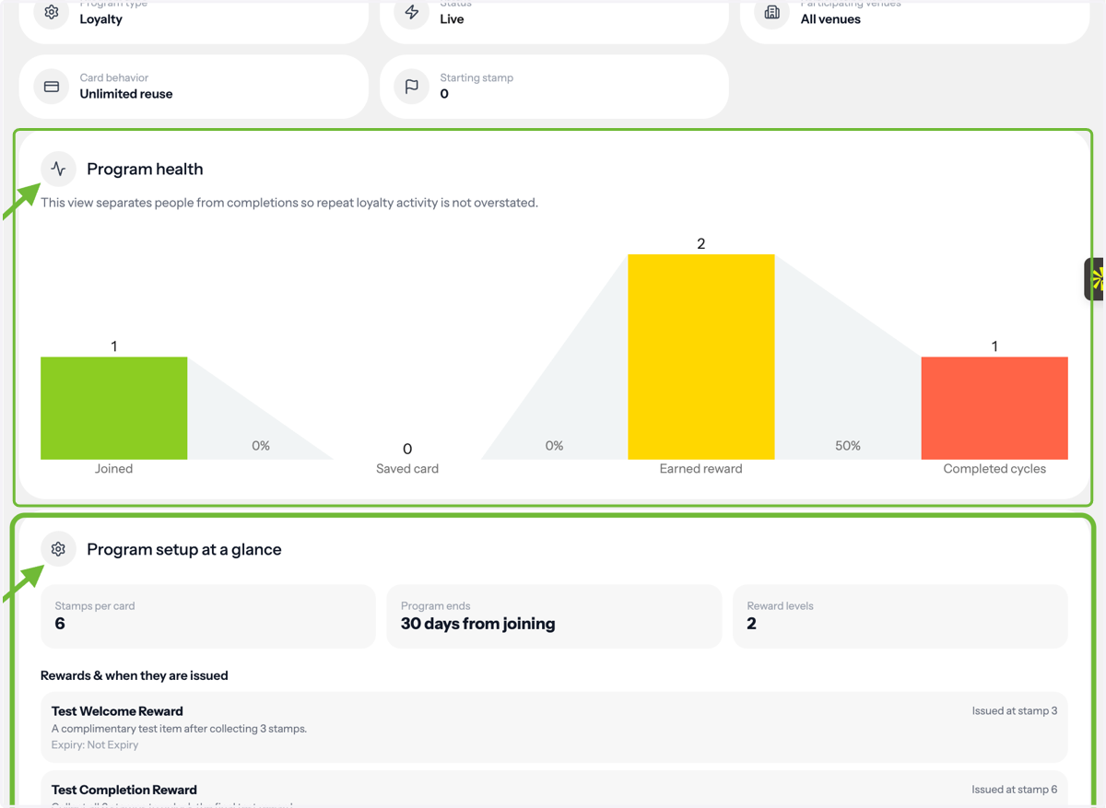Click the red Completed cycles bar
Viewport: 1106px width, 808px height.
tap(994, 408)
